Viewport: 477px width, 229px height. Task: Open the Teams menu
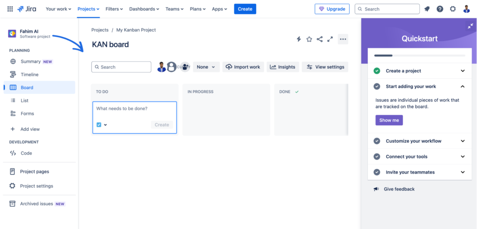click(x=175, y=9)
